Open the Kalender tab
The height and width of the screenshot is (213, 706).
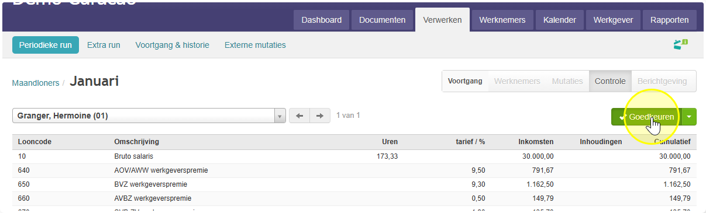[560, 20]
